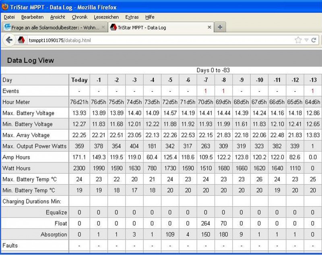Open the Lesezeichen menu

[x=106, y=17]
